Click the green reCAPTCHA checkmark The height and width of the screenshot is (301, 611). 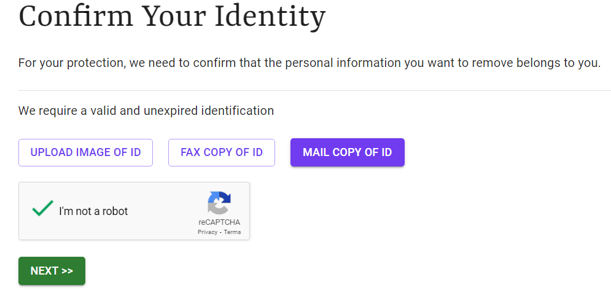point(42,209)
